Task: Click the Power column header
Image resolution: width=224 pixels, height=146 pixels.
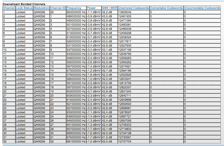Action: (x=91, y=7)
